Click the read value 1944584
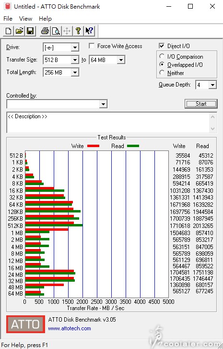Screen dimensions: 223x349 [203, 212]
